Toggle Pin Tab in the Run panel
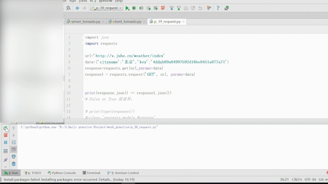The width and height of the screenshot is (328, 184). click(6, 160)
